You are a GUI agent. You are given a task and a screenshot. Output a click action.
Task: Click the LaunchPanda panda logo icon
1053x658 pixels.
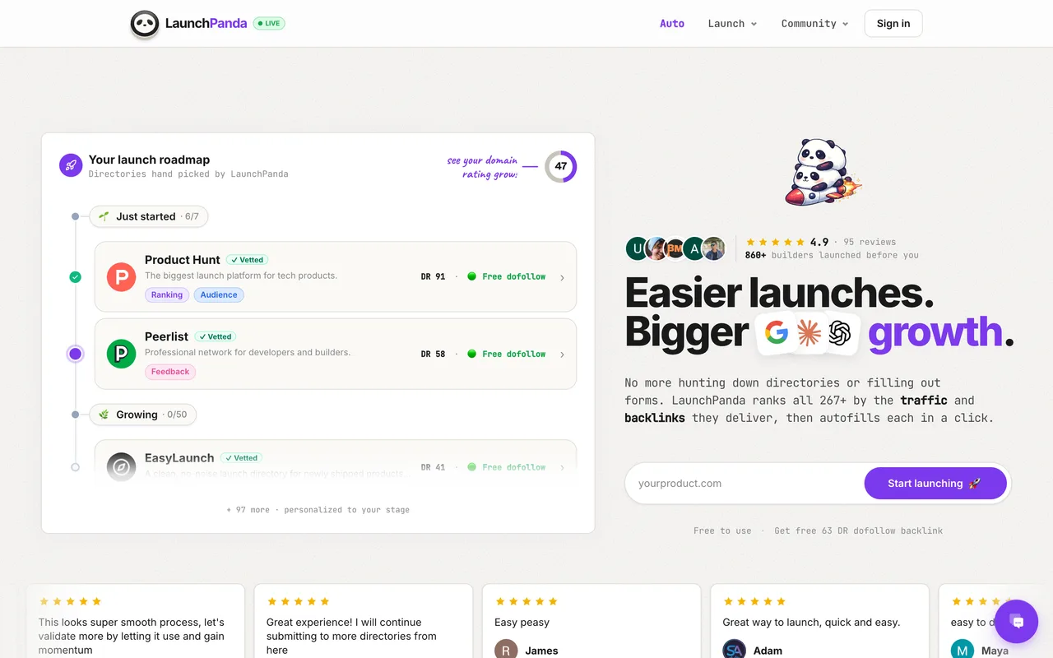click(x=145, y=24)
